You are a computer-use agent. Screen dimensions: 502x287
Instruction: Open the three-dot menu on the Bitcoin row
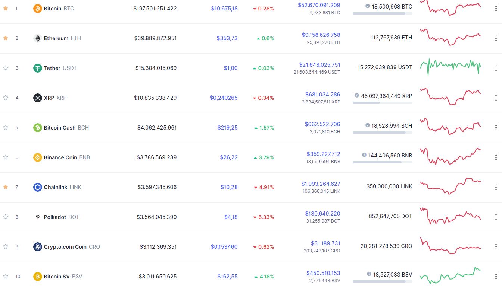point(496,8)
